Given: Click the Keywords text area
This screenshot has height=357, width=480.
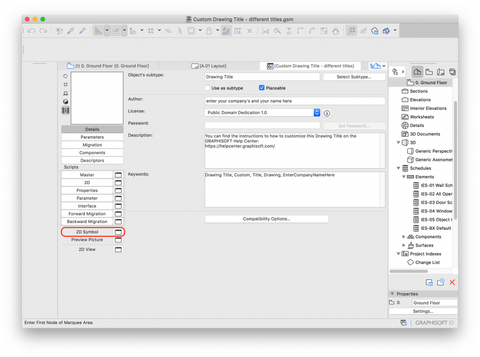Looking at the screenshot, I should tap(295, 189).
